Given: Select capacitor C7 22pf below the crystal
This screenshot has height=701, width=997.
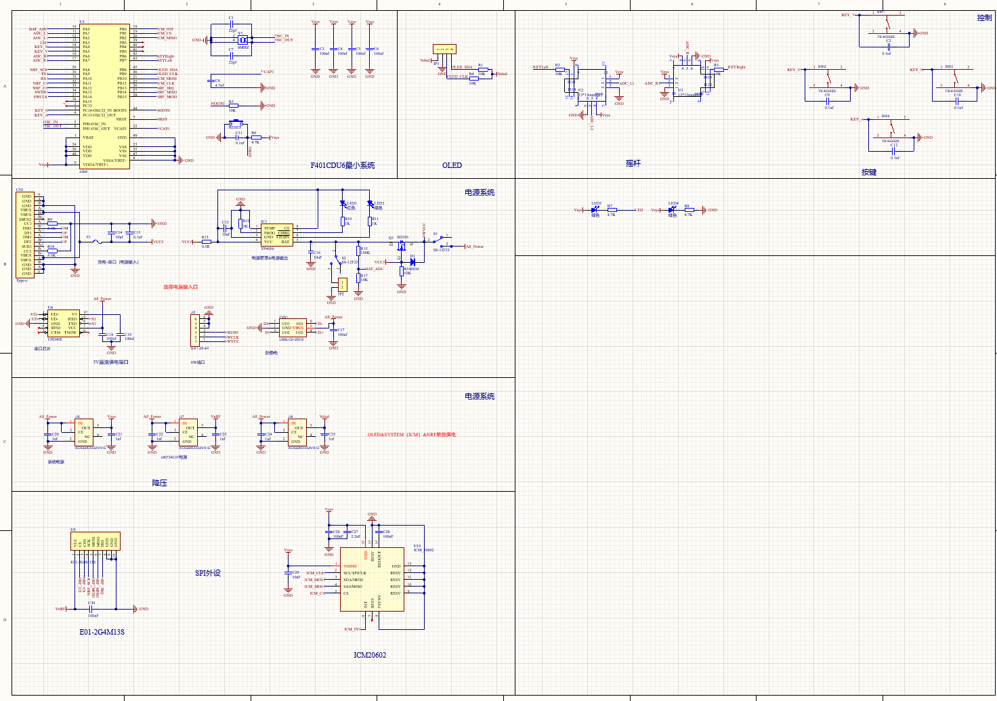Looking at the screenshot, I should coord(232,56).
